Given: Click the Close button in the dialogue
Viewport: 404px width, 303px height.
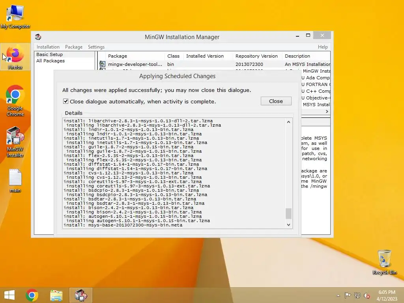Looking at the screenshot, I should 276,101.
